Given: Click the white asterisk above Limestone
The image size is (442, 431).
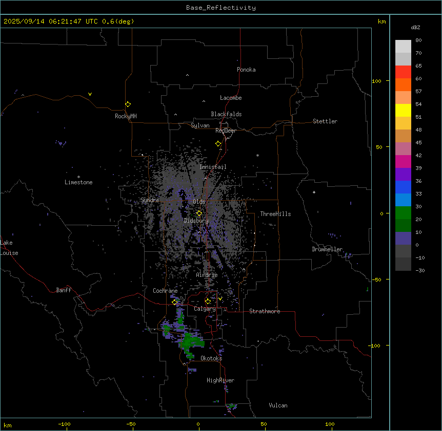Looking at the screenshot, I should pos(78,177).
